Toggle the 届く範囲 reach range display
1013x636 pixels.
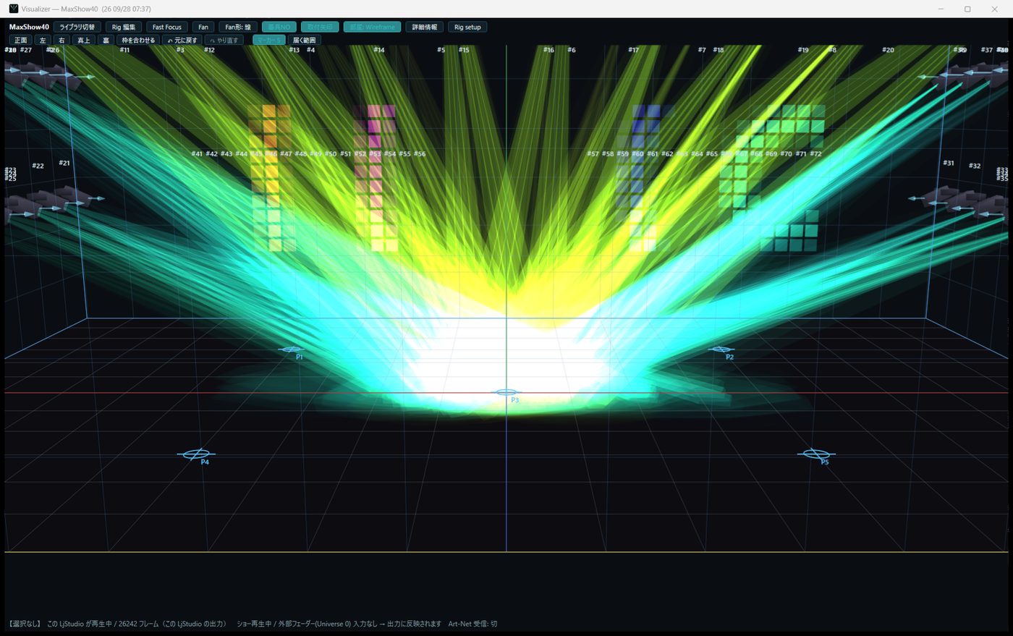305,40
